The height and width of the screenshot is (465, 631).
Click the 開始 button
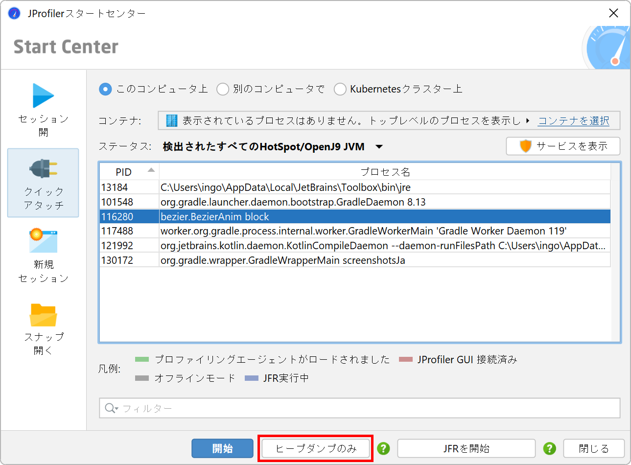point(222,448)
